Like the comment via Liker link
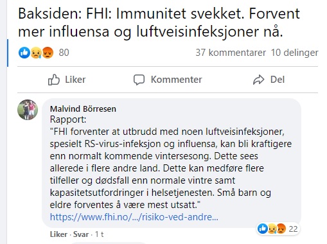This screenshot has height=244, width=327. (58, 234)
